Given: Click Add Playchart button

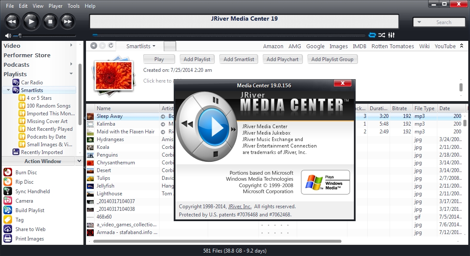Looking at the screenshot, I should pos(283,59).
